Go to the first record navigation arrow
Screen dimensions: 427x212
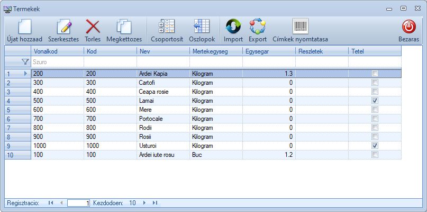pos(51,202)
